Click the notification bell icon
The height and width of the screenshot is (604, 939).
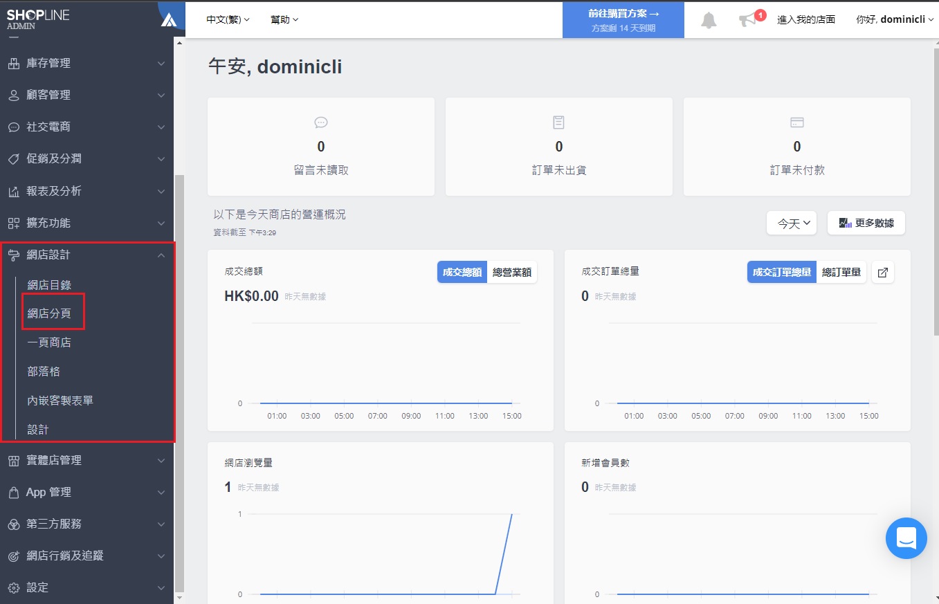[x=709, y=20]
